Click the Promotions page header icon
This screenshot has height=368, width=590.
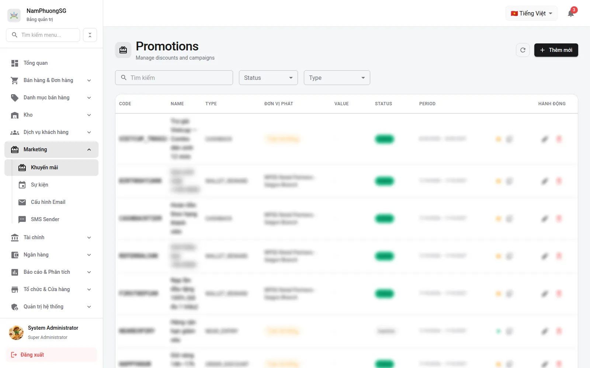(123, 50)
